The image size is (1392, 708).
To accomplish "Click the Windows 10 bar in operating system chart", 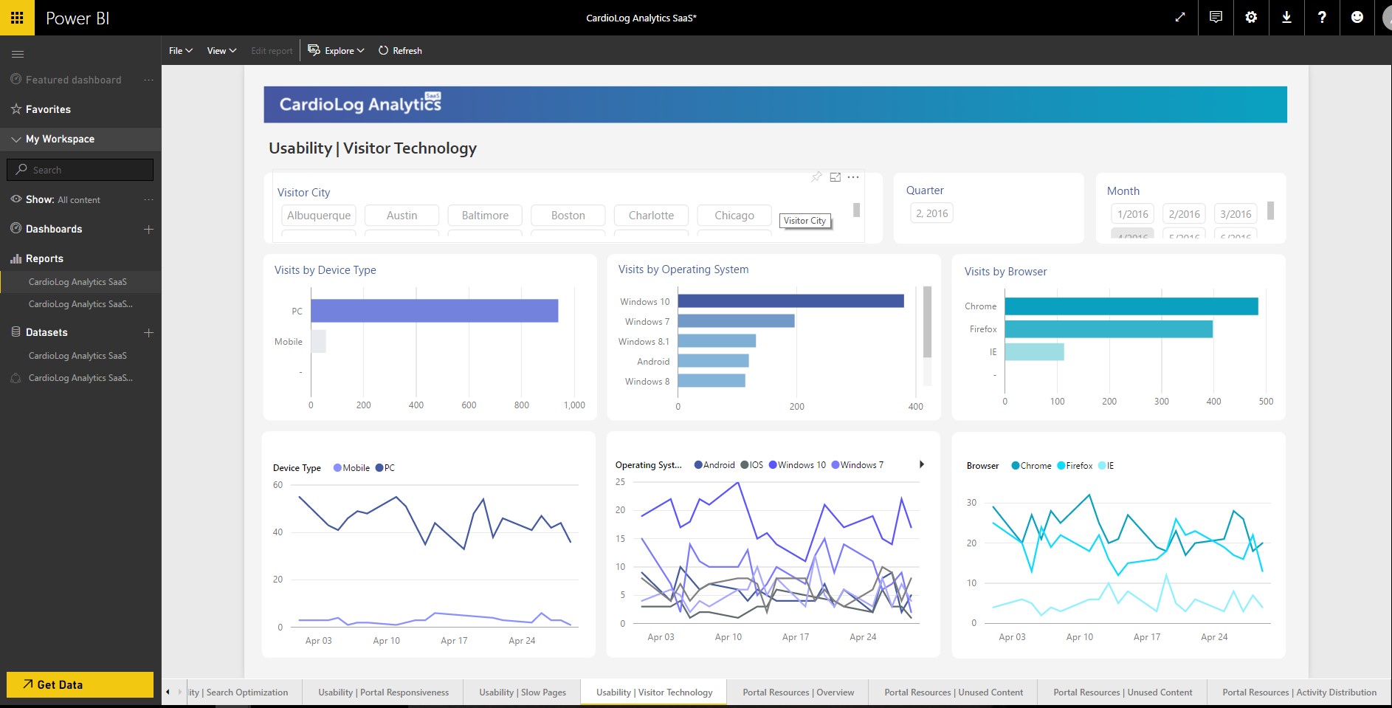I will pyautogui.click(x=790, y=301).
